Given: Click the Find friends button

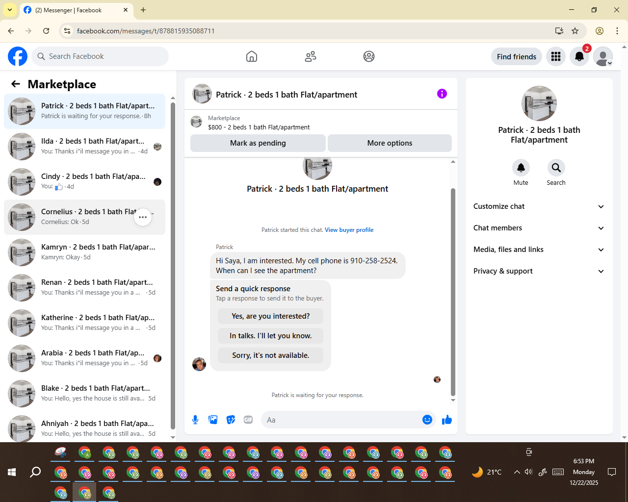Looking at the screenshot, I should [517, 56].
